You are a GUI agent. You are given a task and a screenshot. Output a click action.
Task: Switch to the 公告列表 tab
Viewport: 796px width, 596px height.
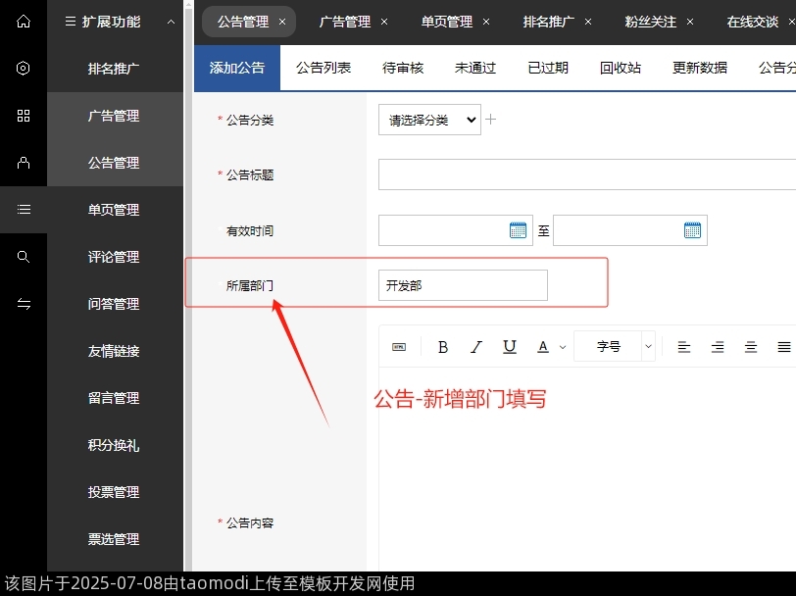(323, 68)
